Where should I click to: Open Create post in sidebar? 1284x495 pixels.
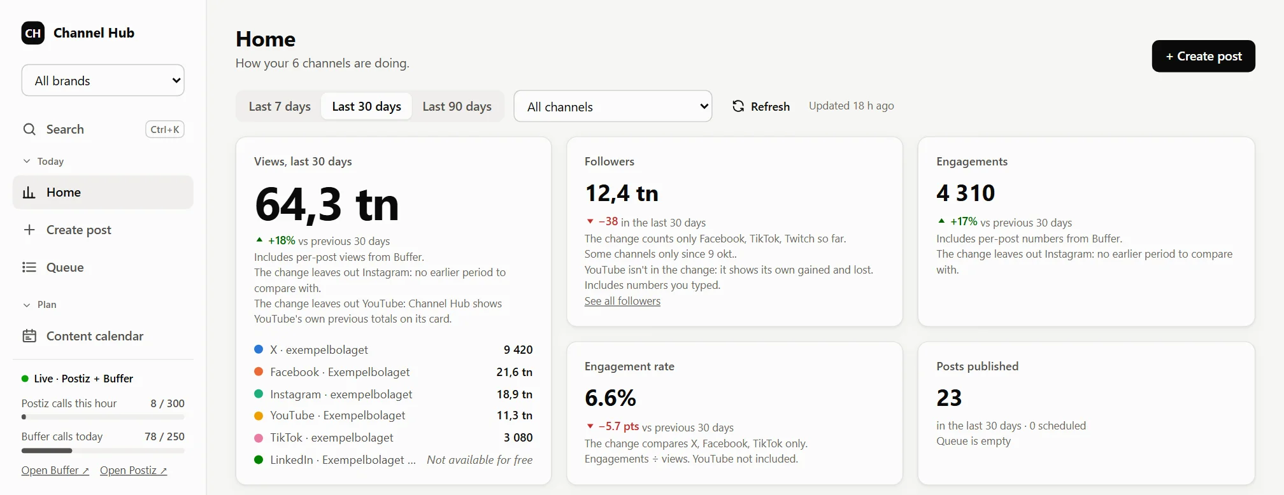click(x=103, y=230)
